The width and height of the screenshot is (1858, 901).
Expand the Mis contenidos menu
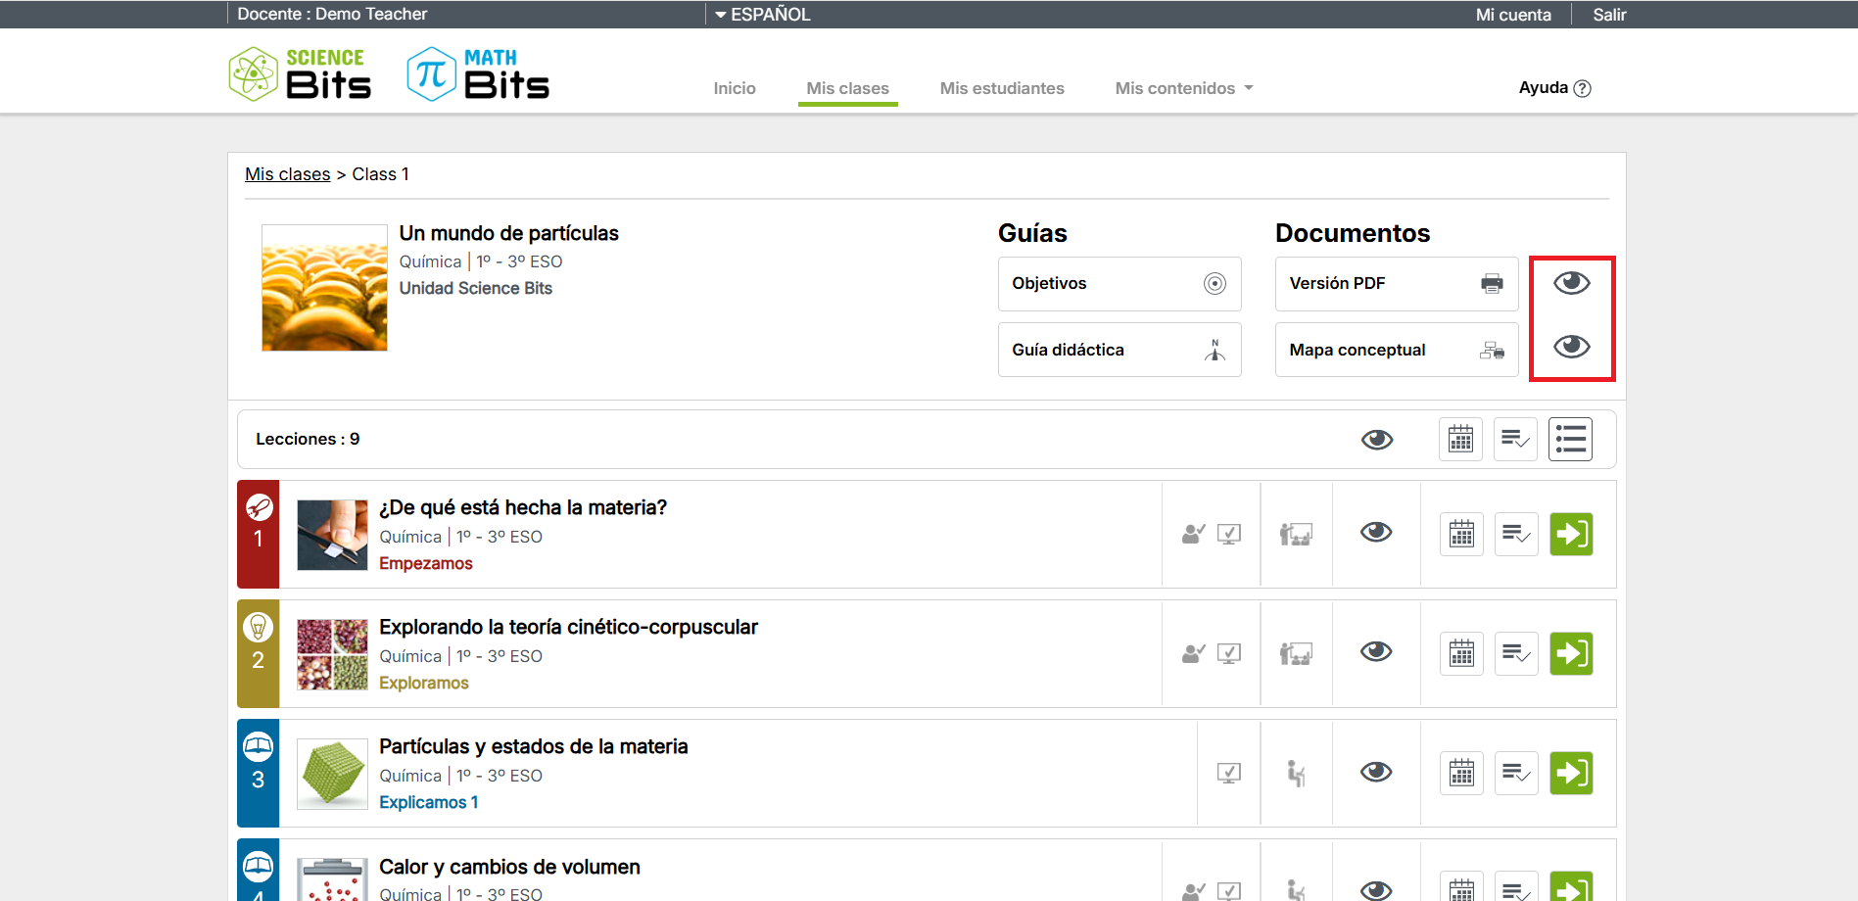point(1183,88)
